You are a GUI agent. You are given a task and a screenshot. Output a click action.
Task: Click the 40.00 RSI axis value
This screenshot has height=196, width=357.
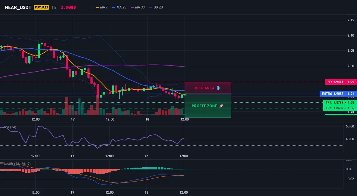coord(350,139)
